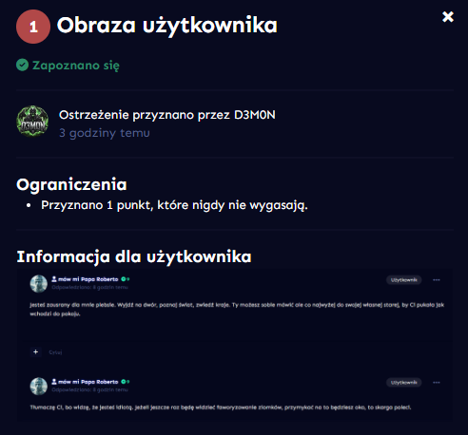Viewport: 468px width, 435px height.
Task: Click the first post's message beginning Jesteś zasrany
Action: pos(237,310)
